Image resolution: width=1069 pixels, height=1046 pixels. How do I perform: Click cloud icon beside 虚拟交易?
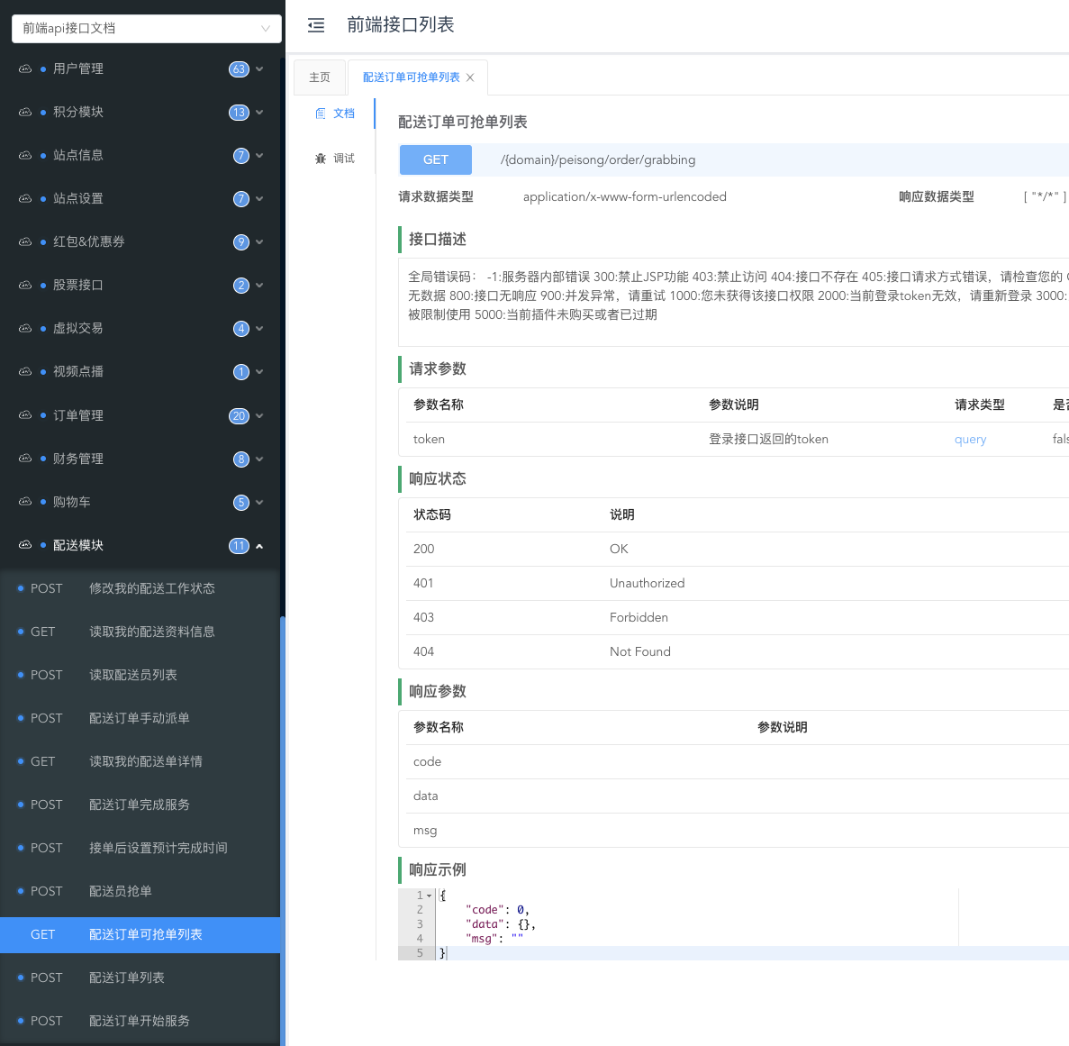[x=25, y=329]
